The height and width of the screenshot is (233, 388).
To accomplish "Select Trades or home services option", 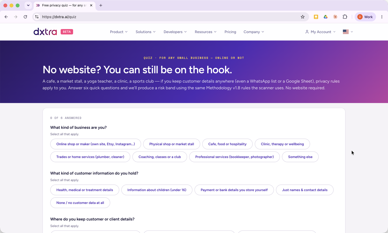I will (x=90, y=157).
